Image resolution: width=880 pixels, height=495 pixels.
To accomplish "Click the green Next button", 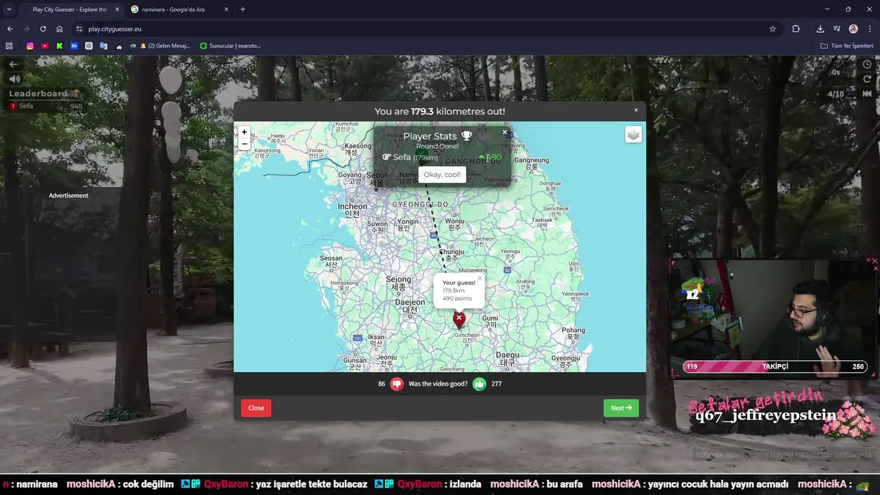I will pos(621,408).
